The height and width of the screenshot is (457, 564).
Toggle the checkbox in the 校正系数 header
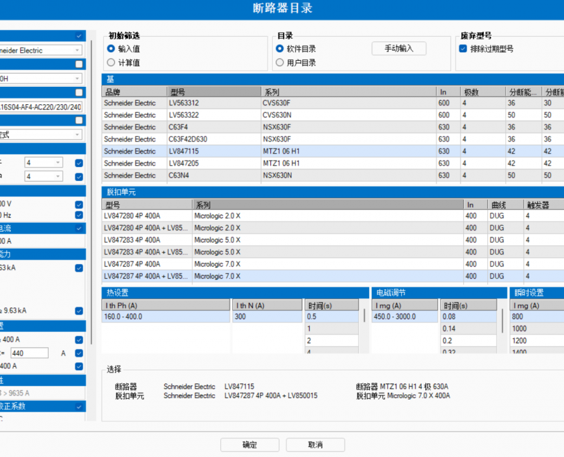pos(79,407)
